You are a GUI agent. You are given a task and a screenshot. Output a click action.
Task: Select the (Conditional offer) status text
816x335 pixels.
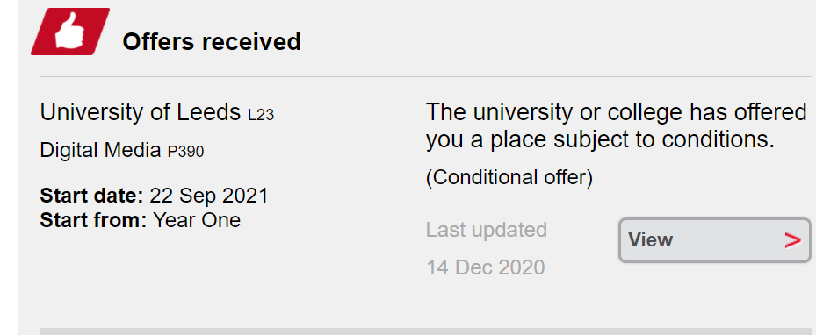pos(509,178)
